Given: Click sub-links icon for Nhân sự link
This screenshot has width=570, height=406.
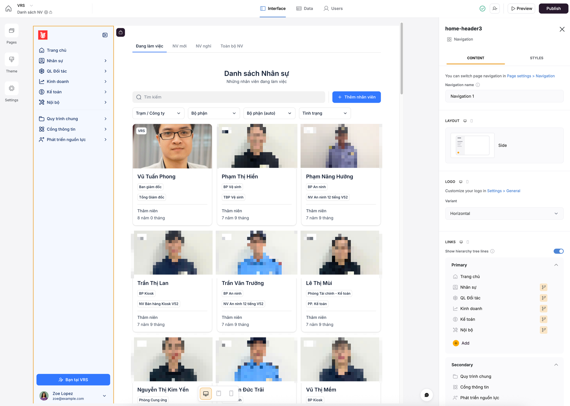Looking at the screenshot, I should coord(543,287).
